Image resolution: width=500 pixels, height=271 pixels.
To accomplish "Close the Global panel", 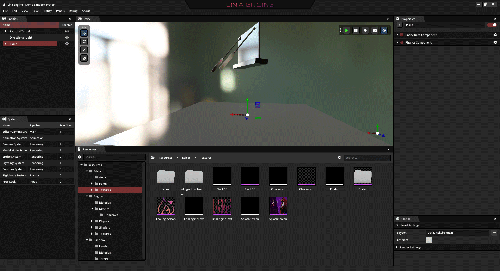I will pos(495,219).
